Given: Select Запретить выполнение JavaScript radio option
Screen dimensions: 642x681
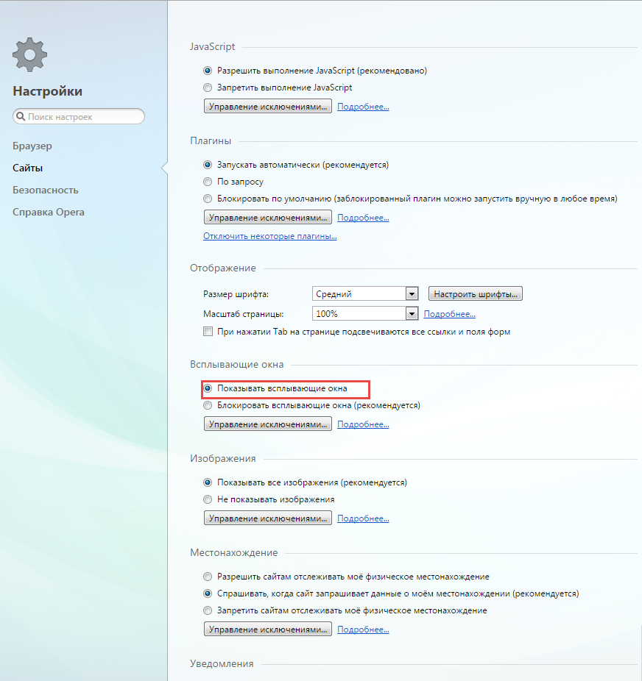Looking at the screenshot, I should pyautogui.click(x=208, y=88).
